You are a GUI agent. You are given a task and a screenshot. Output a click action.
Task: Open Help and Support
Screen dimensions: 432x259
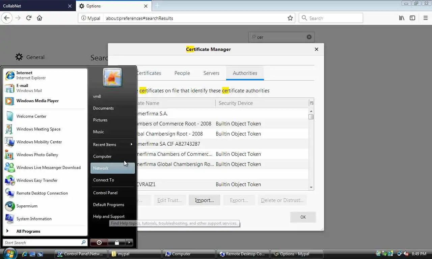click(112, 216)
